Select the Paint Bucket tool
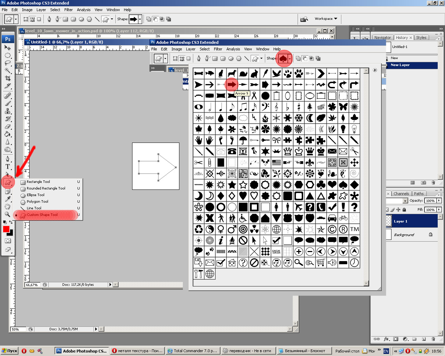Viewport: 445px width, 356px height. coord(8,134)
